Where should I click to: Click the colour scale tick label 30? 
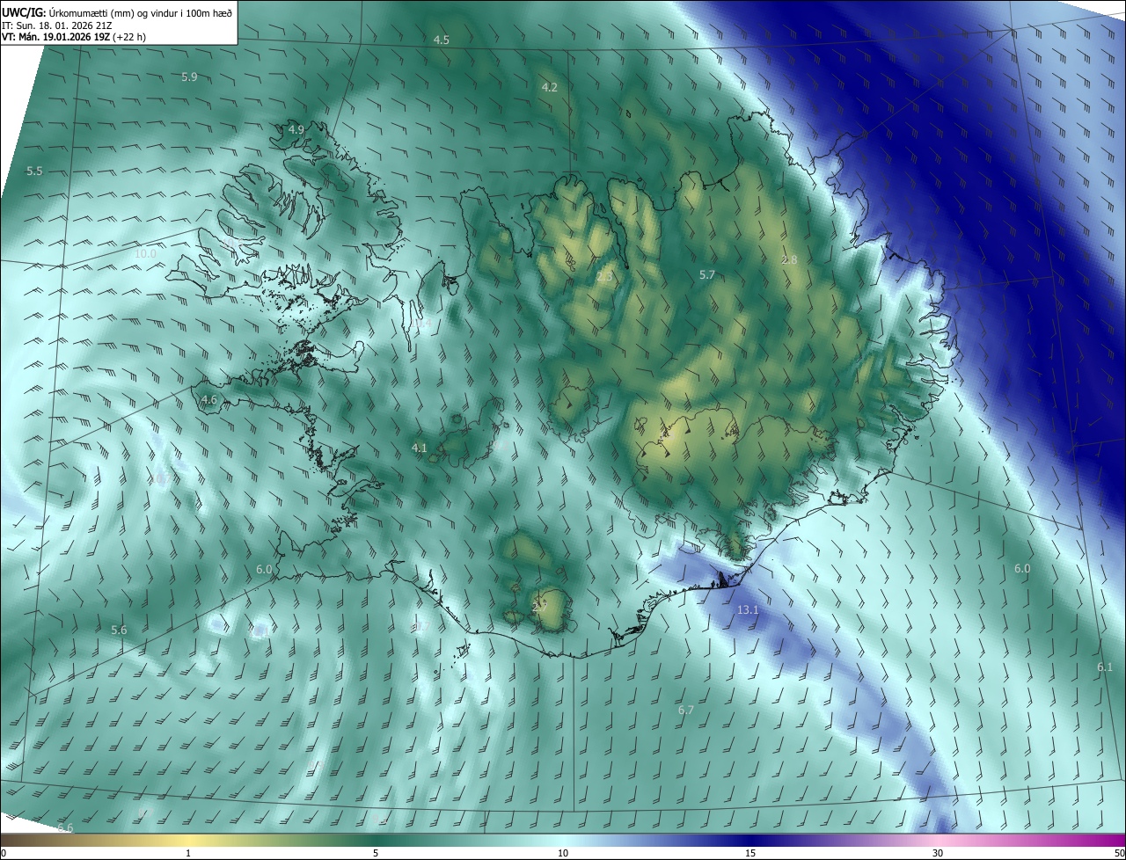[938, 854]
